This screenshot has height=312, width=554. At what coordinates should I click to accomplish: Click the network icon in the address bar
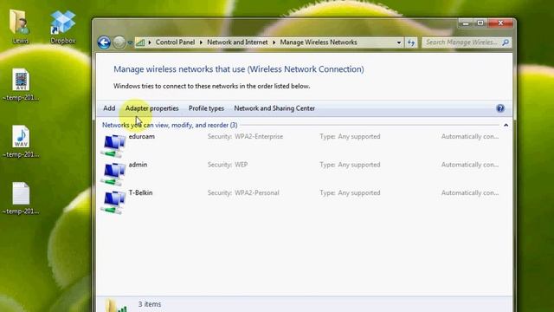tap(140, 42)
